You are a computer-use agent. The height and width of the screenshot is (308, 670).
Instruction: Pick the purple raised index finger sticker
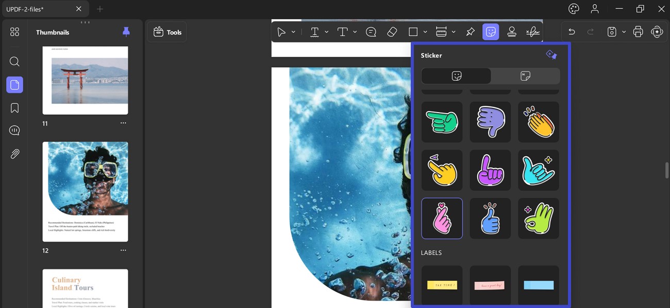tap(490, 170)
